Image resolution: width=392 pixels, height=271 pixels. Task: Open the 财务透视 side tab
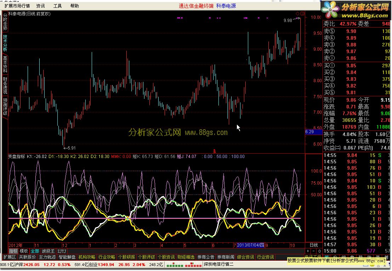(5, 85)
